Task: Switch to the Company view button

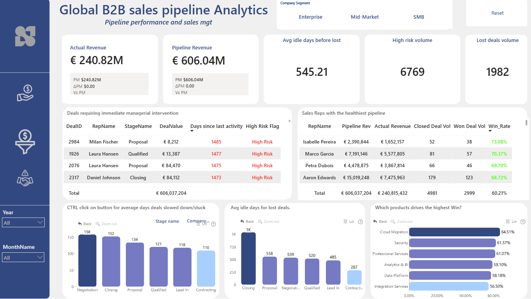Action: 198,221
